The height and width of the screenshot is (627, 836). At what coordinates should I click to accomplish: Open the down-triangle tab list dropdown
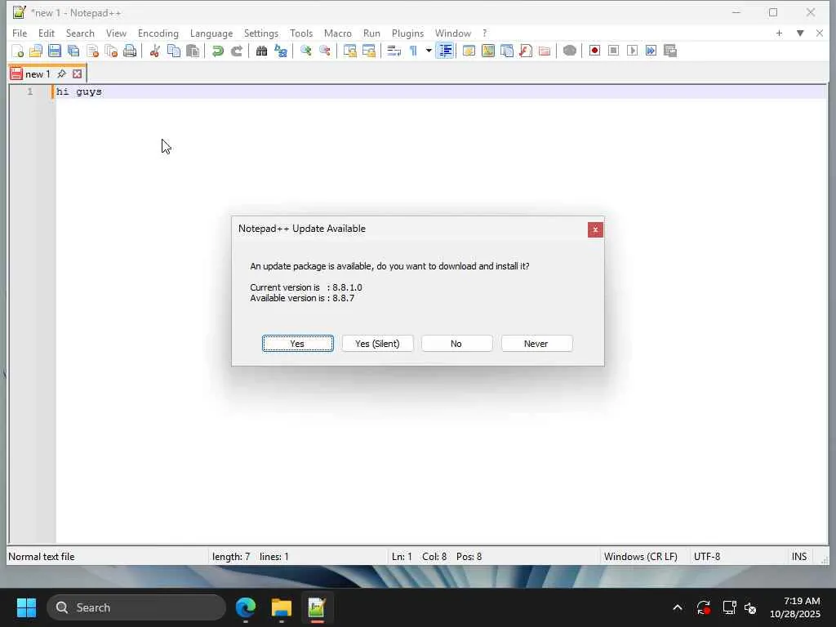(800, 33)
